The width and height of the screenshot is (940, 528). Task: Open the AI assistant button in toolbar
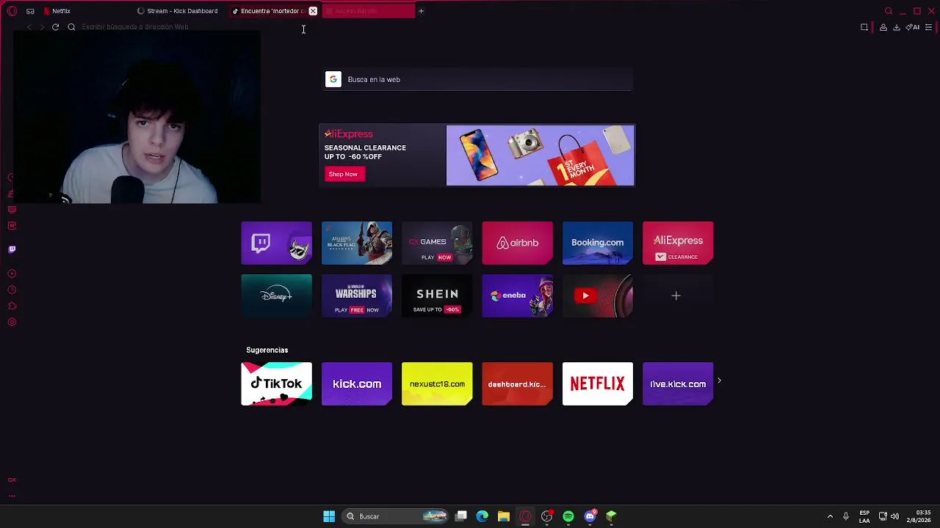(x=913, y=27)
